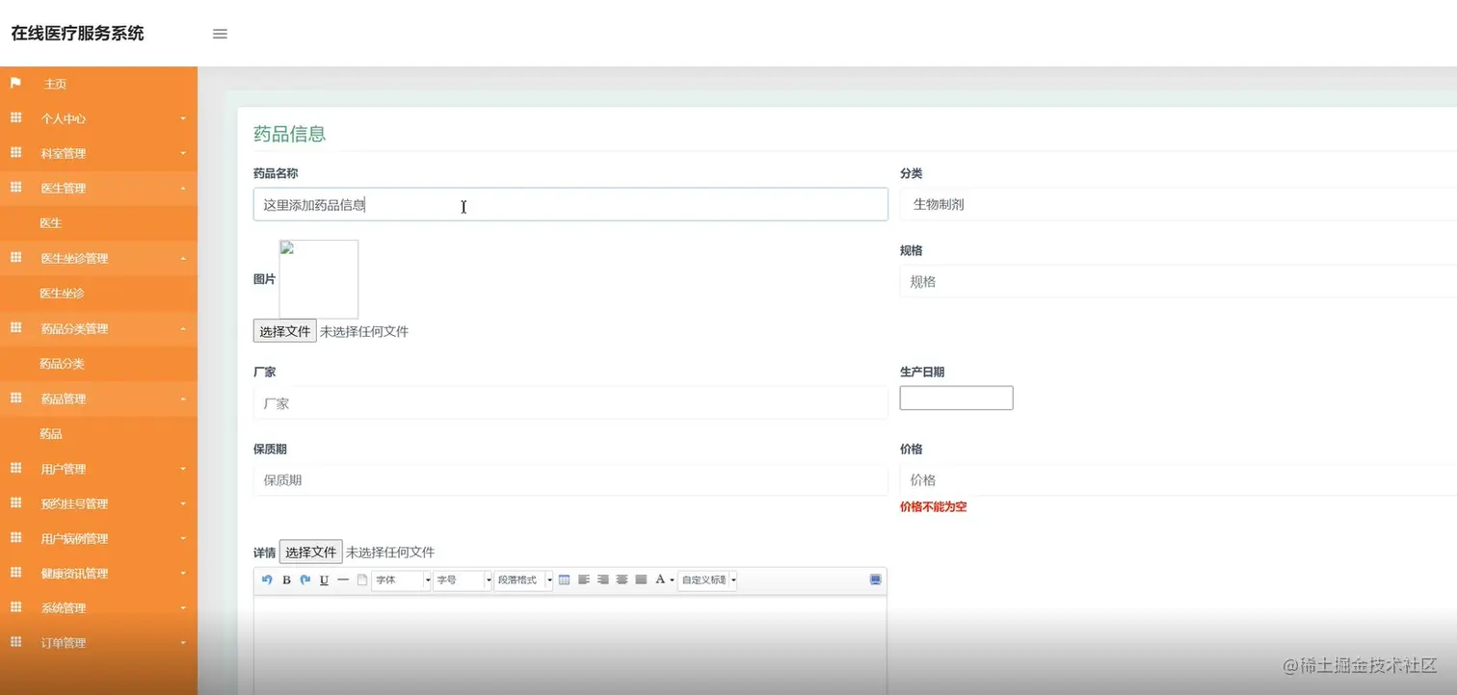Expand the 个人中心 menu arrow

click(183, 118)
